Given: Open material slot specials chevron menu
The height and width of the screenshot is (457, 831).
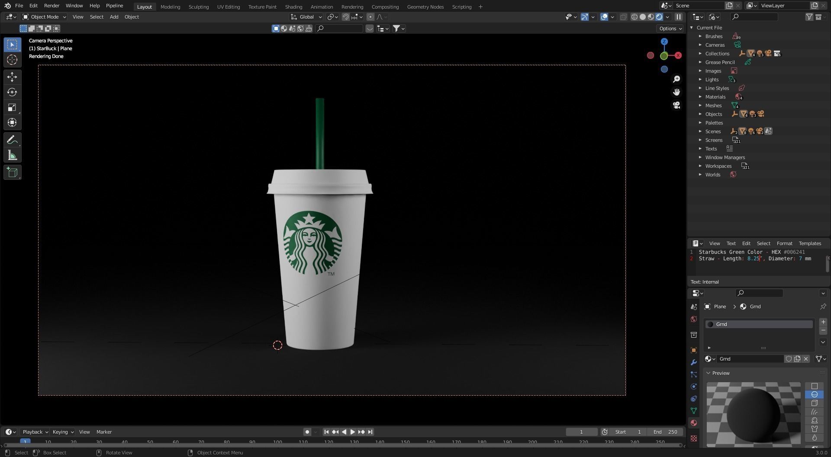Looking at the screenshot, I should tap(823, 342).
